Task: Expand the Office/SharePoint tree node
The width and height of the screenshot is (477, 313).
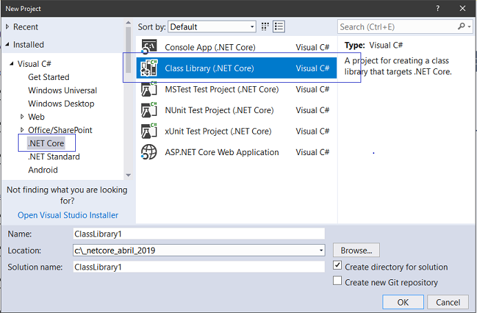Action: click(x=22, y=130)
